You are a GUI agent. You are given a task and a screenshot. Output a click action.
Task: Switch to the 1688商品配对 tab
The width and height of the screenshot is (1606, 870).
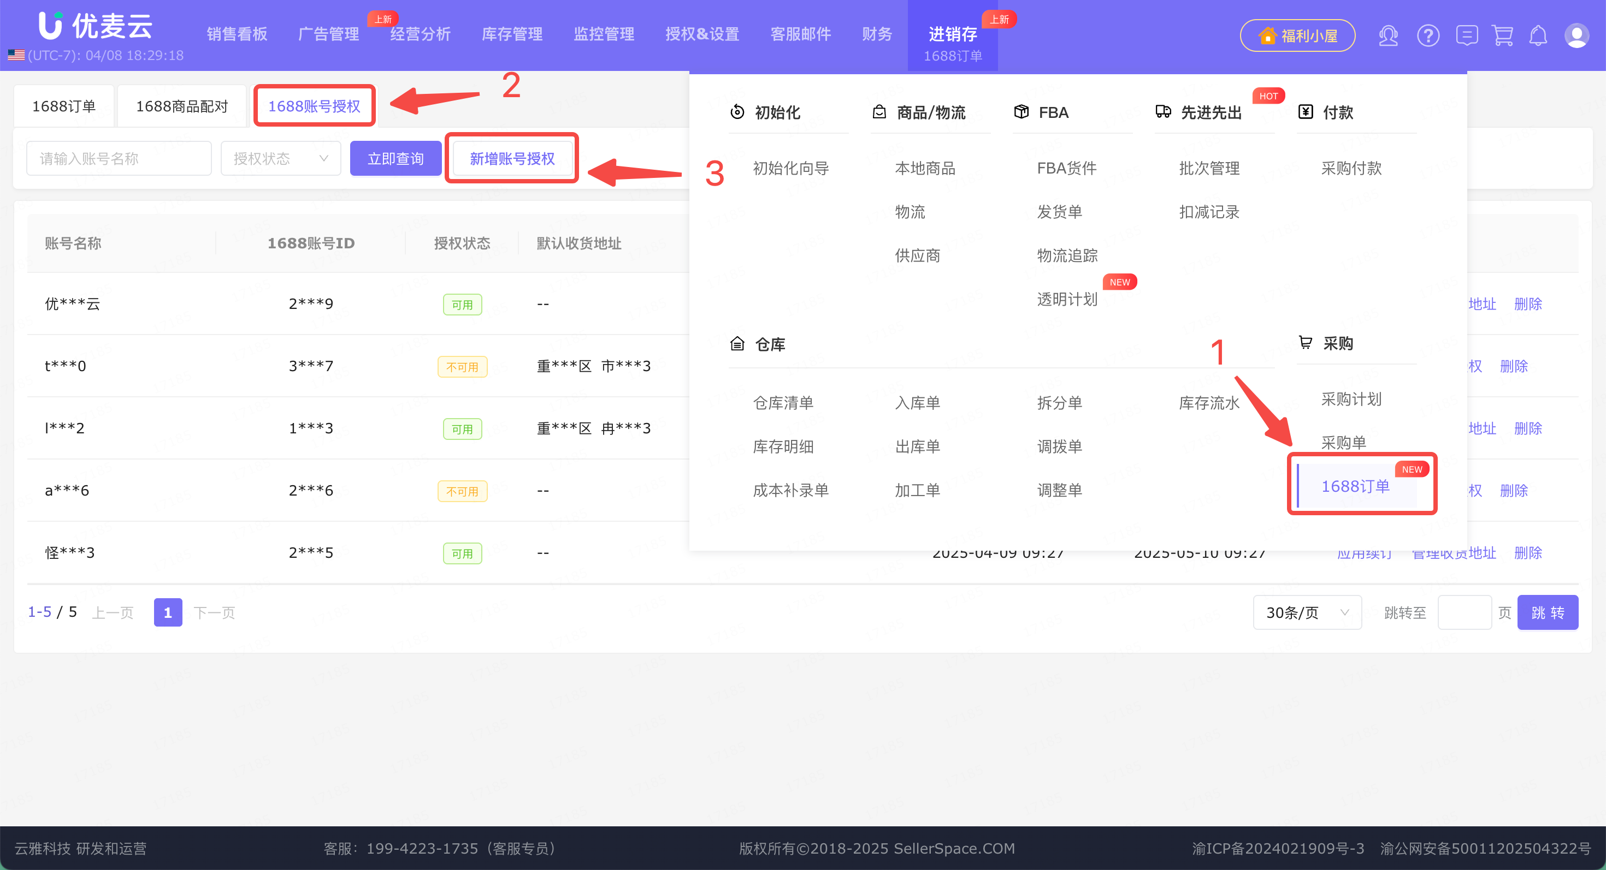click(x=182, y=106)
